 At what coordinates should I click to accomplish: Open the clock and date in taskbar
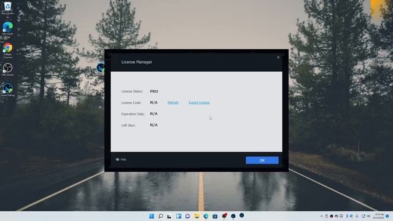click(x=378, y=216)
